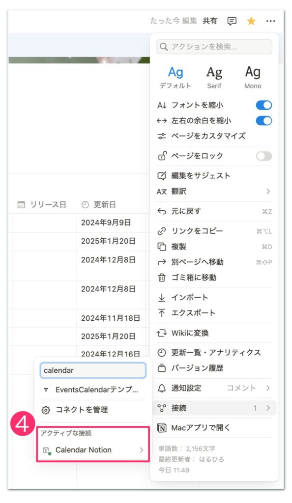Viewport: 292px width, 503px height.
Task: Expand the Calendar Notion active connection
Action: [93, 450]
